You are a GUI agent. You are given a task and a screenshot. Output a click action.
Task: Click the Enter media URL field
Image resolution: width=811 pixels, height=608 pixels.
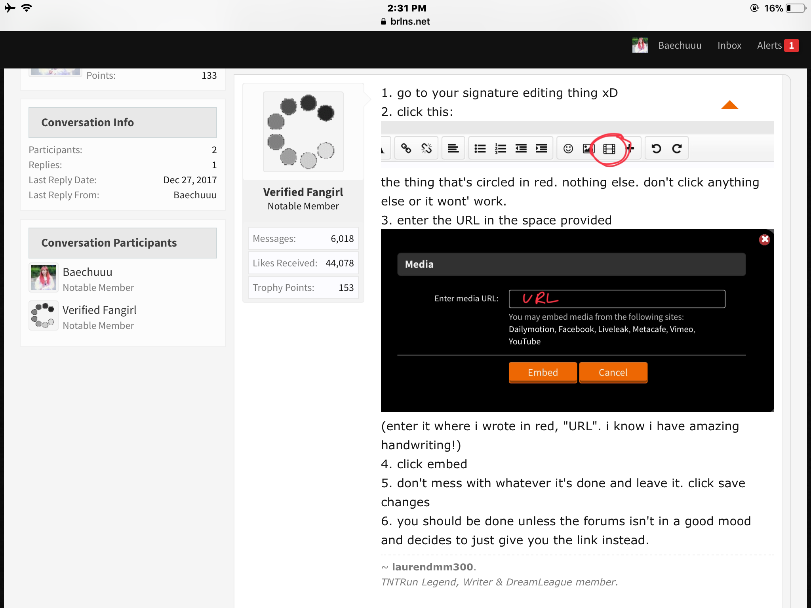click(617, 299)
